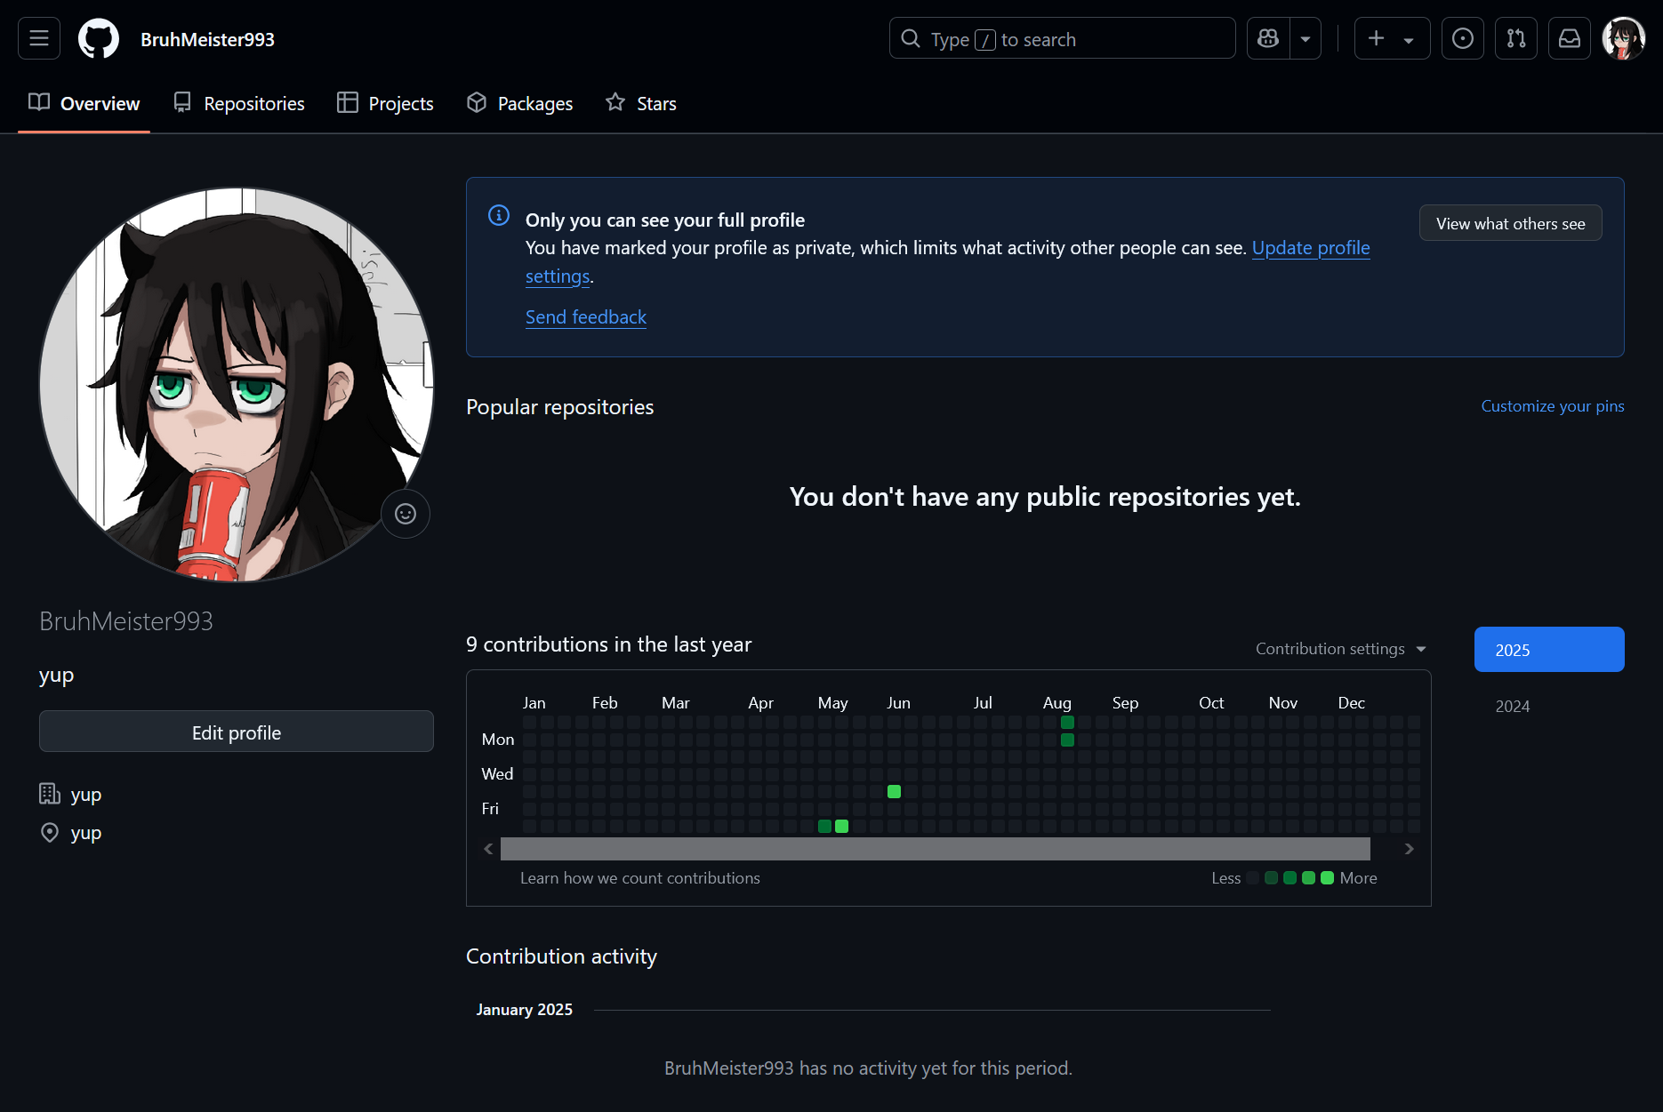The width and height of the screenshot is (1663, 1112).
Task: Click the 'yup' company entry
Action: (86, 795)
